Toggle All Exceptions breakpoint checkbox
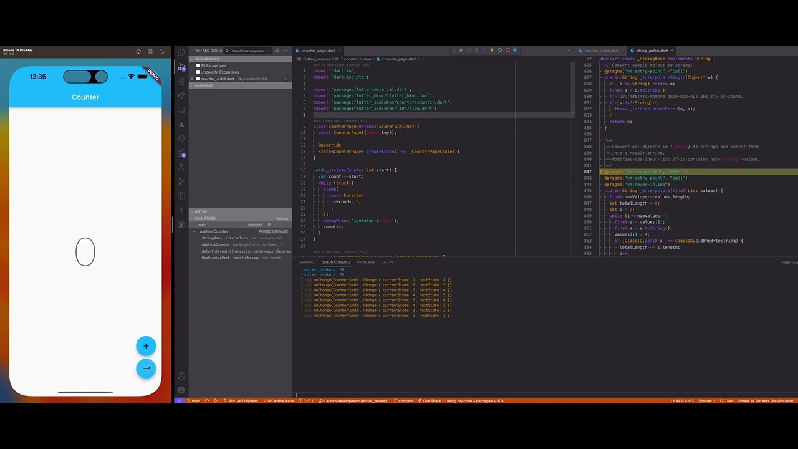The width and height of the screenshot is (798, 449). [x=198, y=65]
